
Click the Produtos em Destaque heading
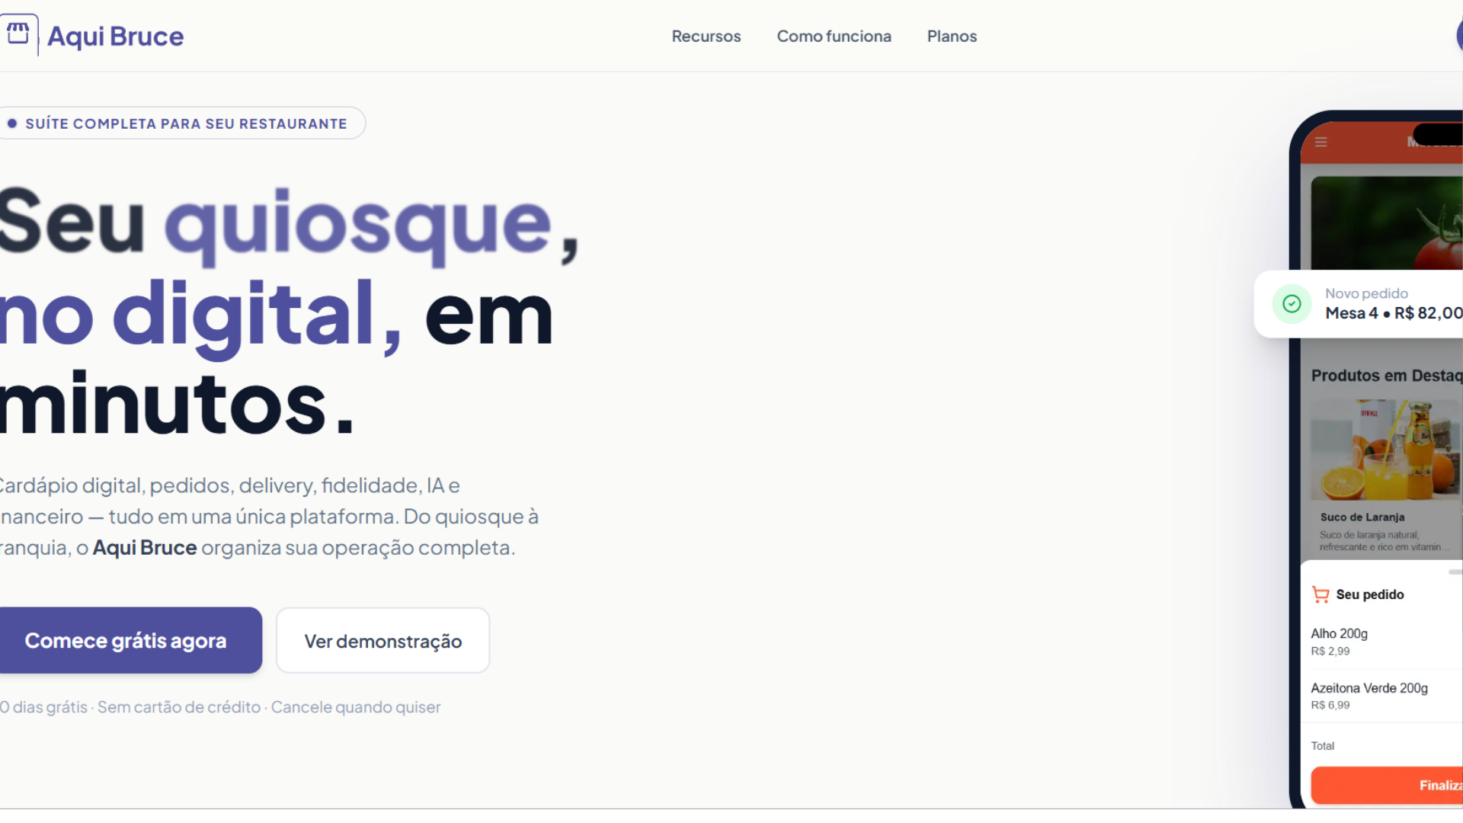tap(1387, 376)
